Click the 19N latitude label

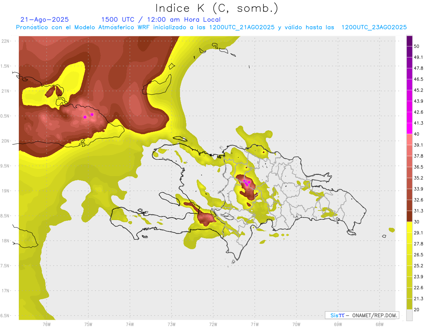[5, 191]
